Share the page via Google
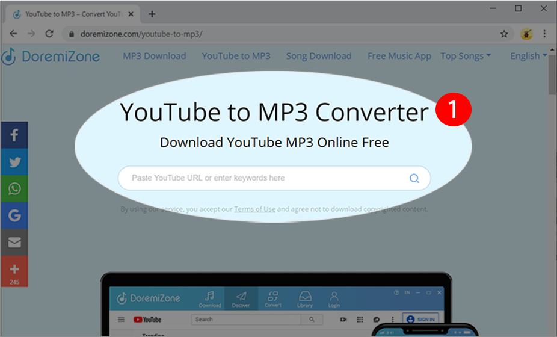Viewport: 557px width, 337px height. (14, 216)
